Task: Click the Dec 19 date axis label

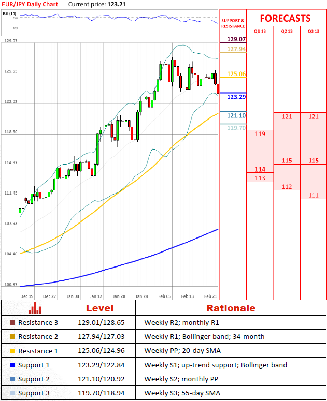Action: [27, 296]
